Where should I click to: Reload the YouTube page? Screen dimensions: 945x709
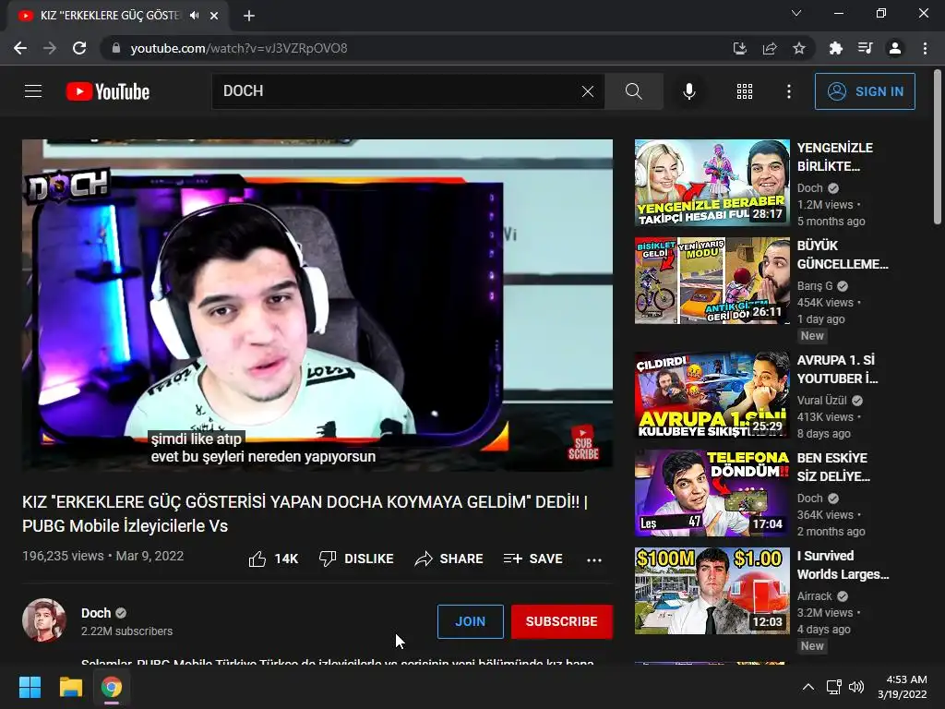[x=79, y=48]
